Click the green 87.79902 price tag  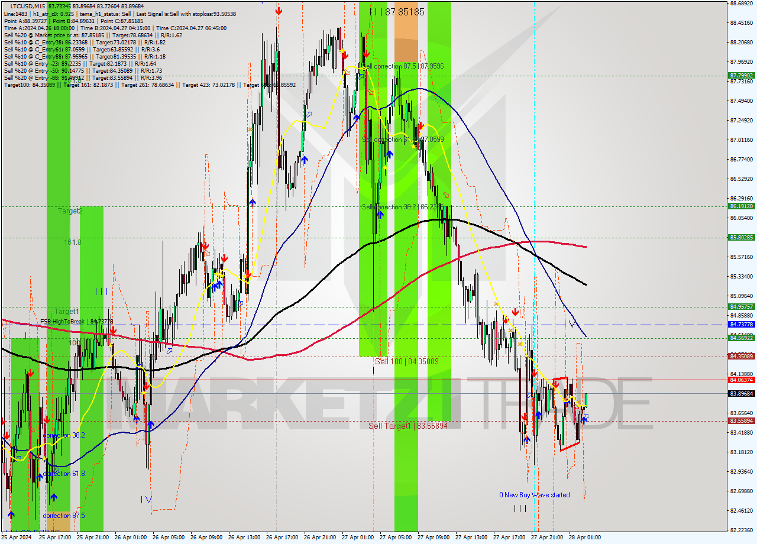pyautogui.click(x=742, y=76)
